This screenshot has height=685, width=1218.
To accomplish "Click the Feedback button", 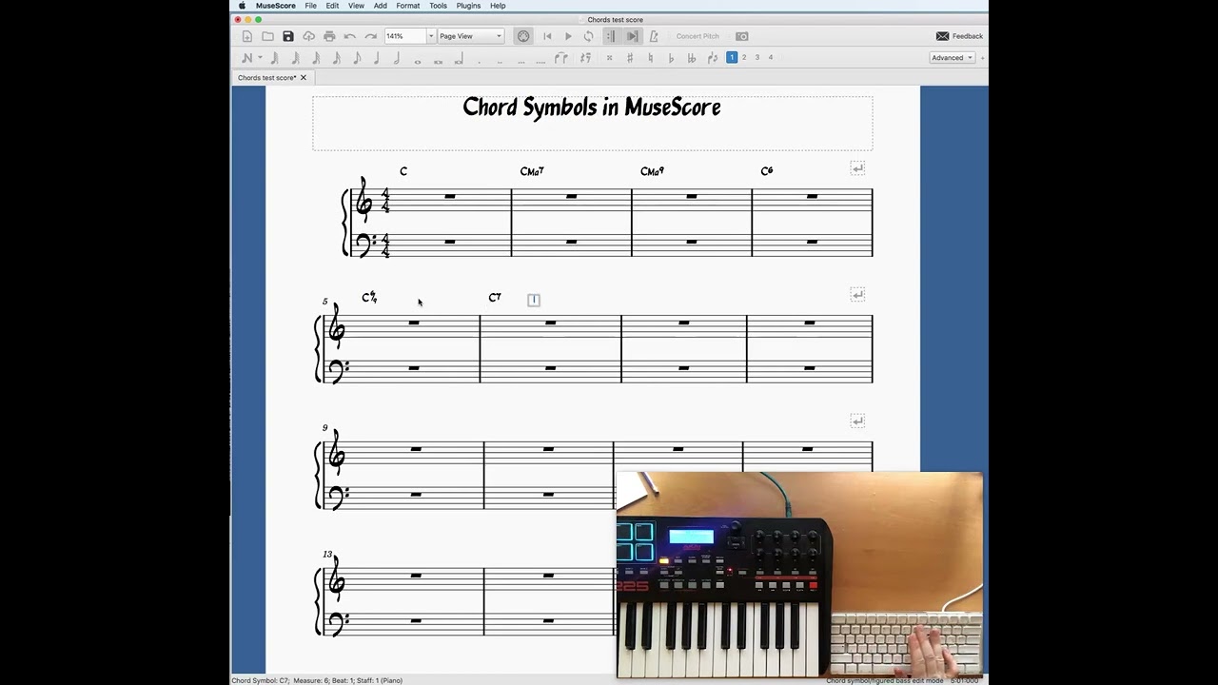I will coord(959,36).
